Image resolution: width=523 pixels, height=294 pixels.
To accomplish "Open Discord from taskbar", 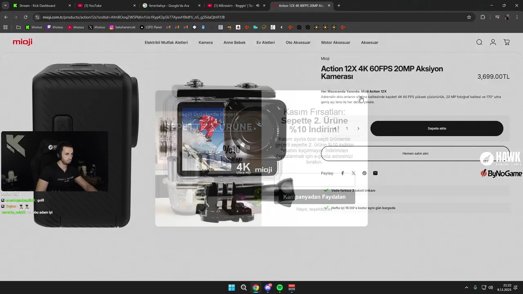I will click(x=268, y=287).
